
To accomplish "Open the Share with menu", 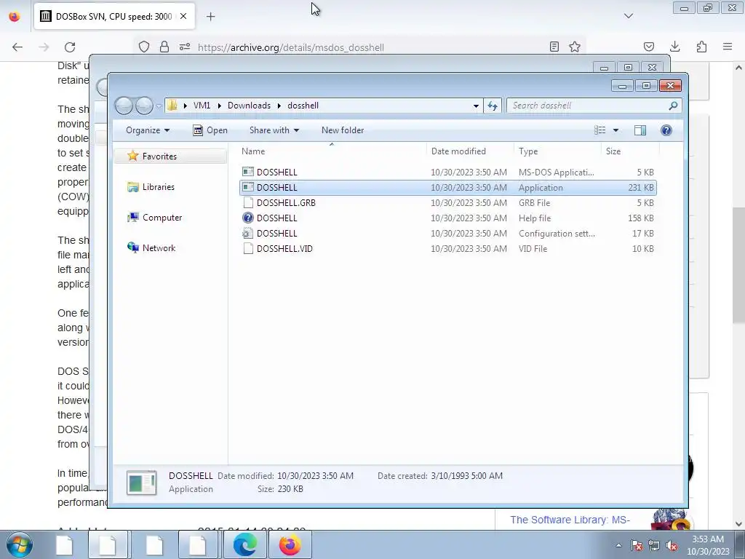I will 274,130.
